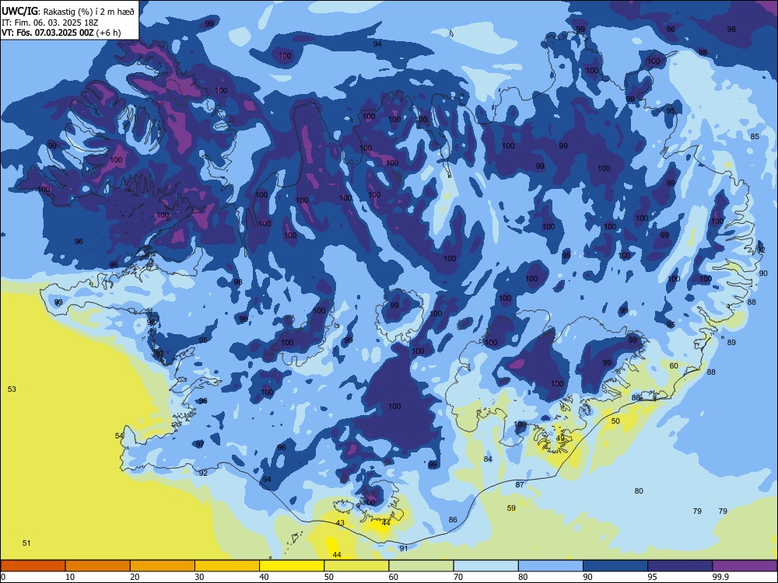The width and height of the screenshot is (778, 583).
Task: Click the 30–40% amber legend block
Action: click(x=227, y=566)
